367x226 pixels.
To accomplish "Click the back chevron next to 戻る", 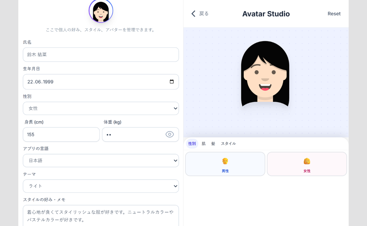I will click(193, 14).
